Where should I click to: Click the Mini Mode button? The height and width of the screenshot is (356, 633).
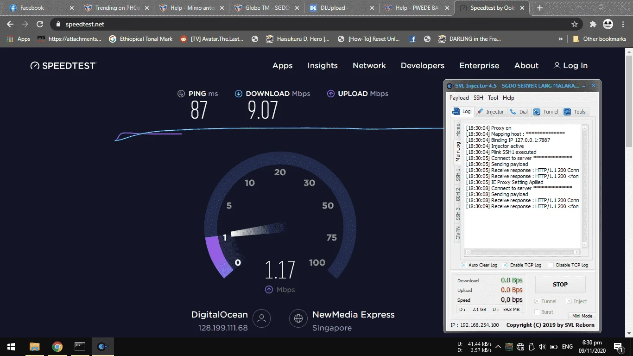coord(582,316)
